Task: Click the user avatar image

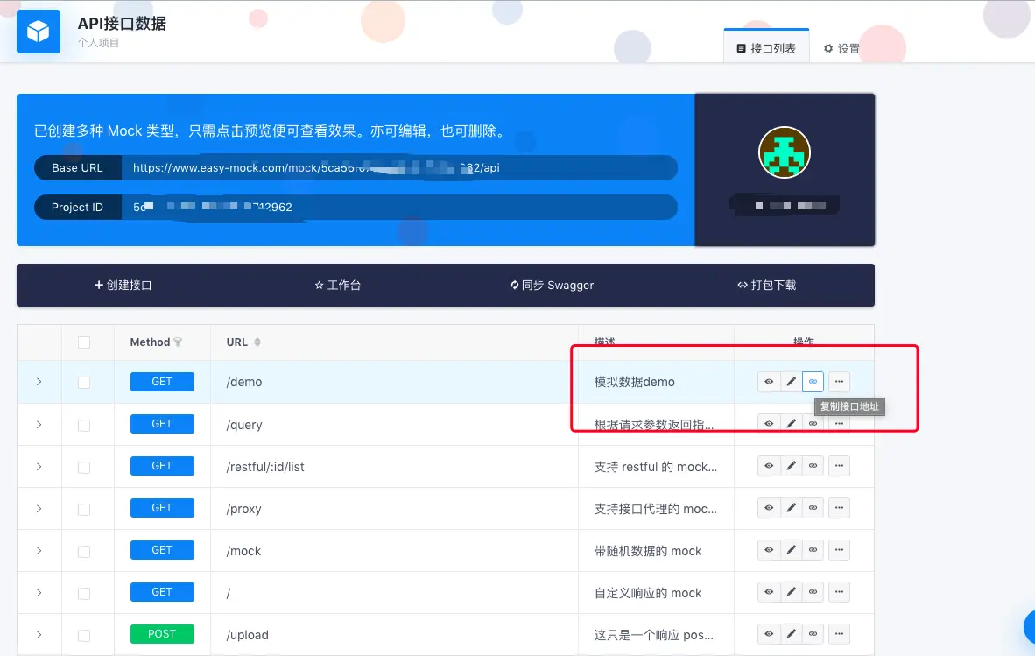Action: [x=785, y=152]
